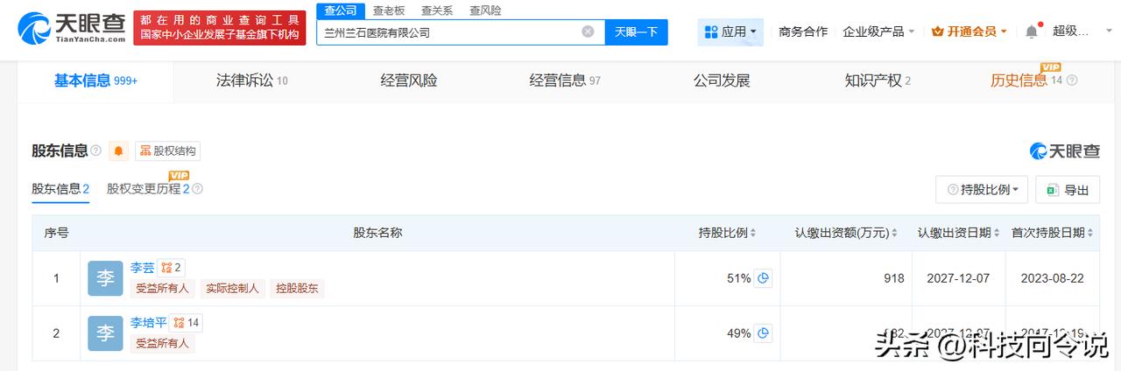Viewport: 1121px width, 371px height.
Task: Click 股东名称 column header
Action: pyautogui.click(x=377, y=233)
